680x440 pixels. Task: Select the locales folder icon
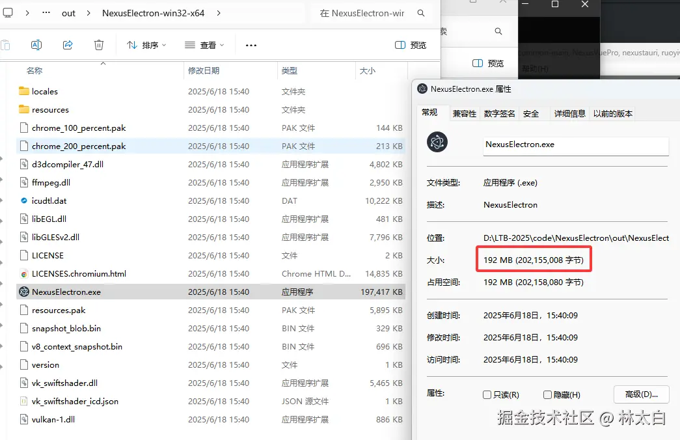[24, 91]
